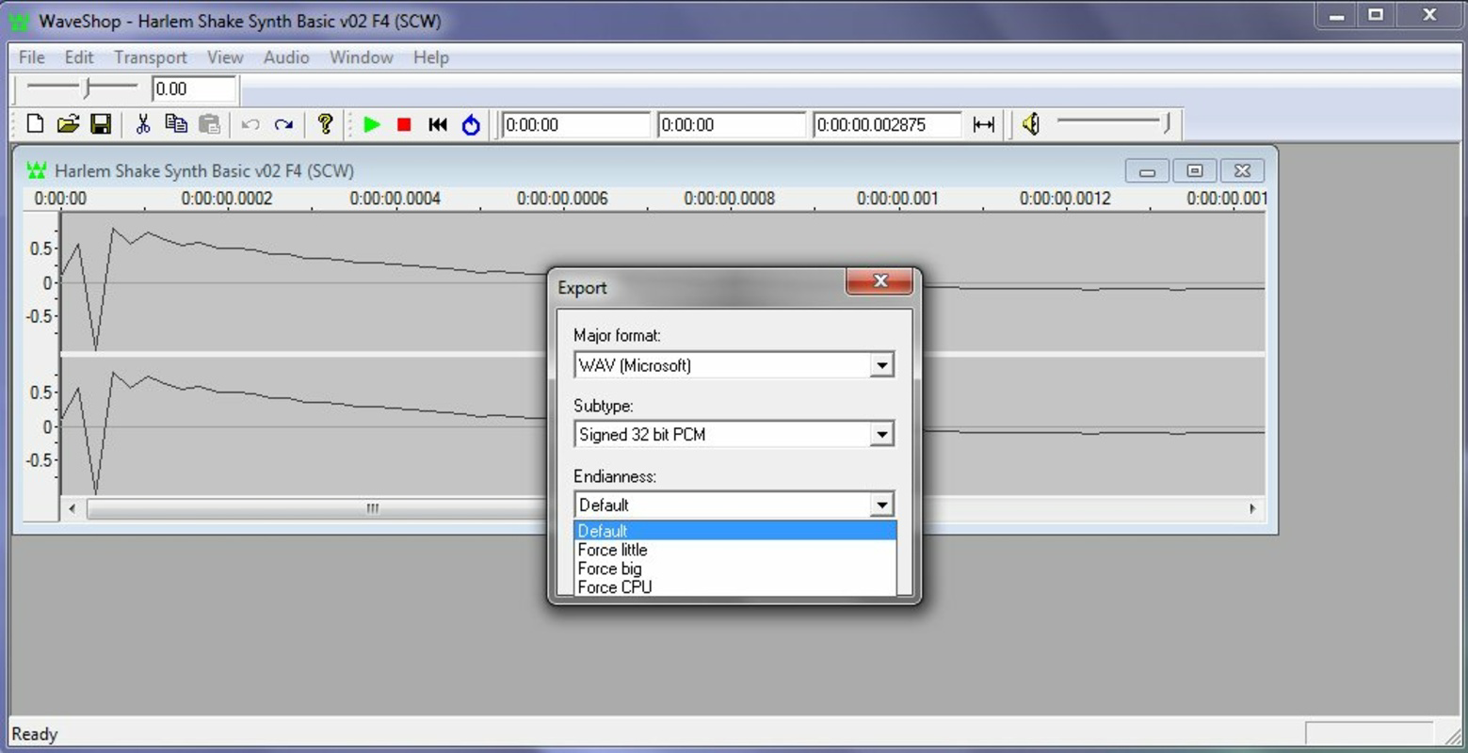Select Default in the Endianness list

pyautogui.click(x=734, y=531)
